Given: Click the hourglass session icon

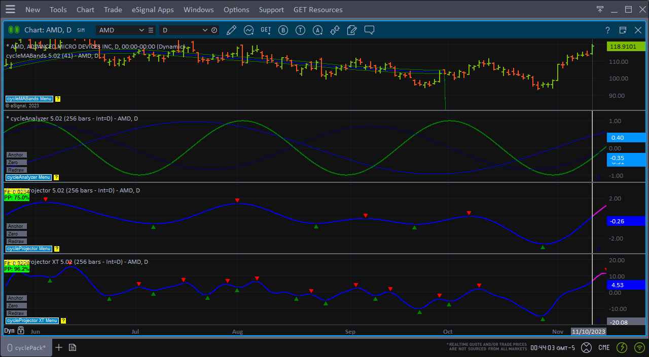Looking at the screenshot, I should (x=586, y=348).
